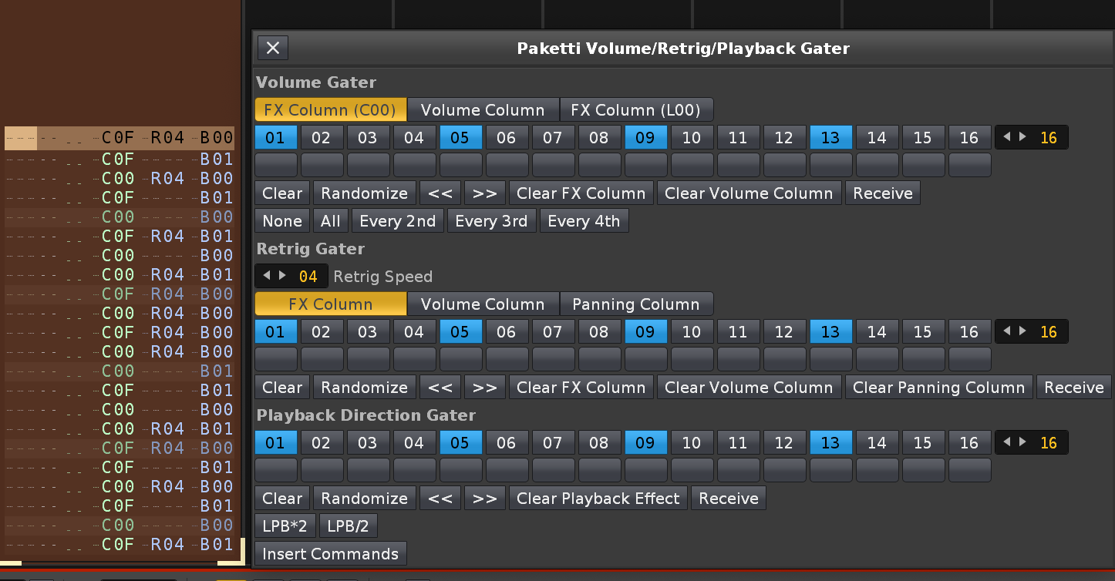
Task: Toggle step 05 in Volume Gater
Action: click(x=460, y=138)
